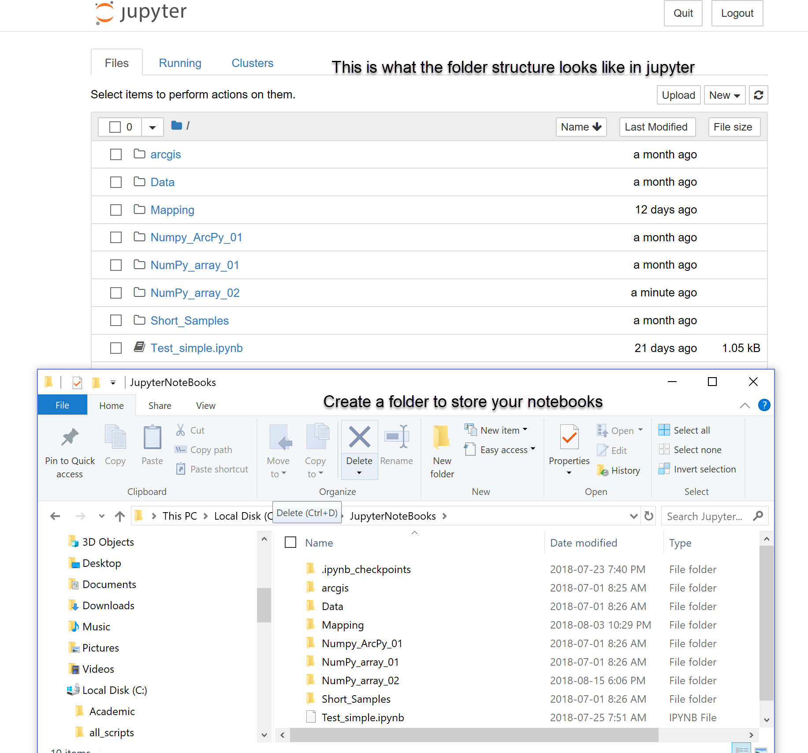
Task: Check the Numpy_ArcPy_01 checkbox in Jupyter
Action: pyautogui.click(x=116, y=237)
